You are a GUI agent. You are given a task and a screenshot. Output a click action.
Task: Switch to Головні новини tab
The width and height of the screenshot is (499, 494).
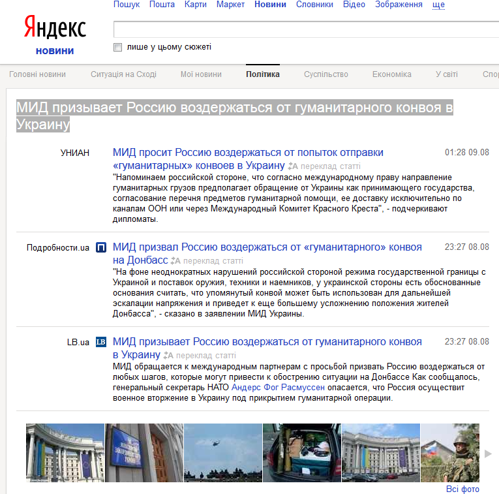(38, 74)
